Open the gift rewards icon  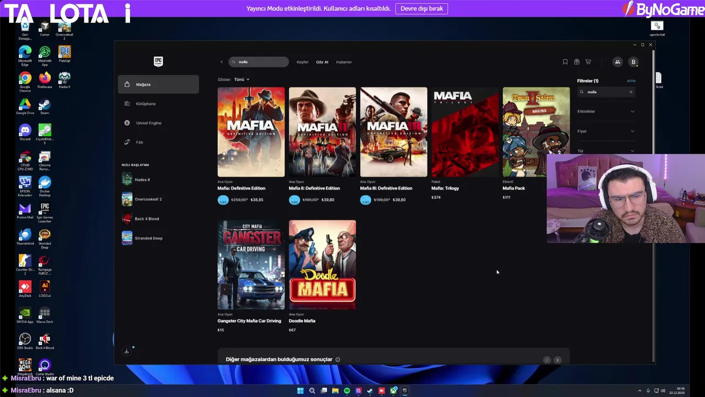tap(577, 62)
